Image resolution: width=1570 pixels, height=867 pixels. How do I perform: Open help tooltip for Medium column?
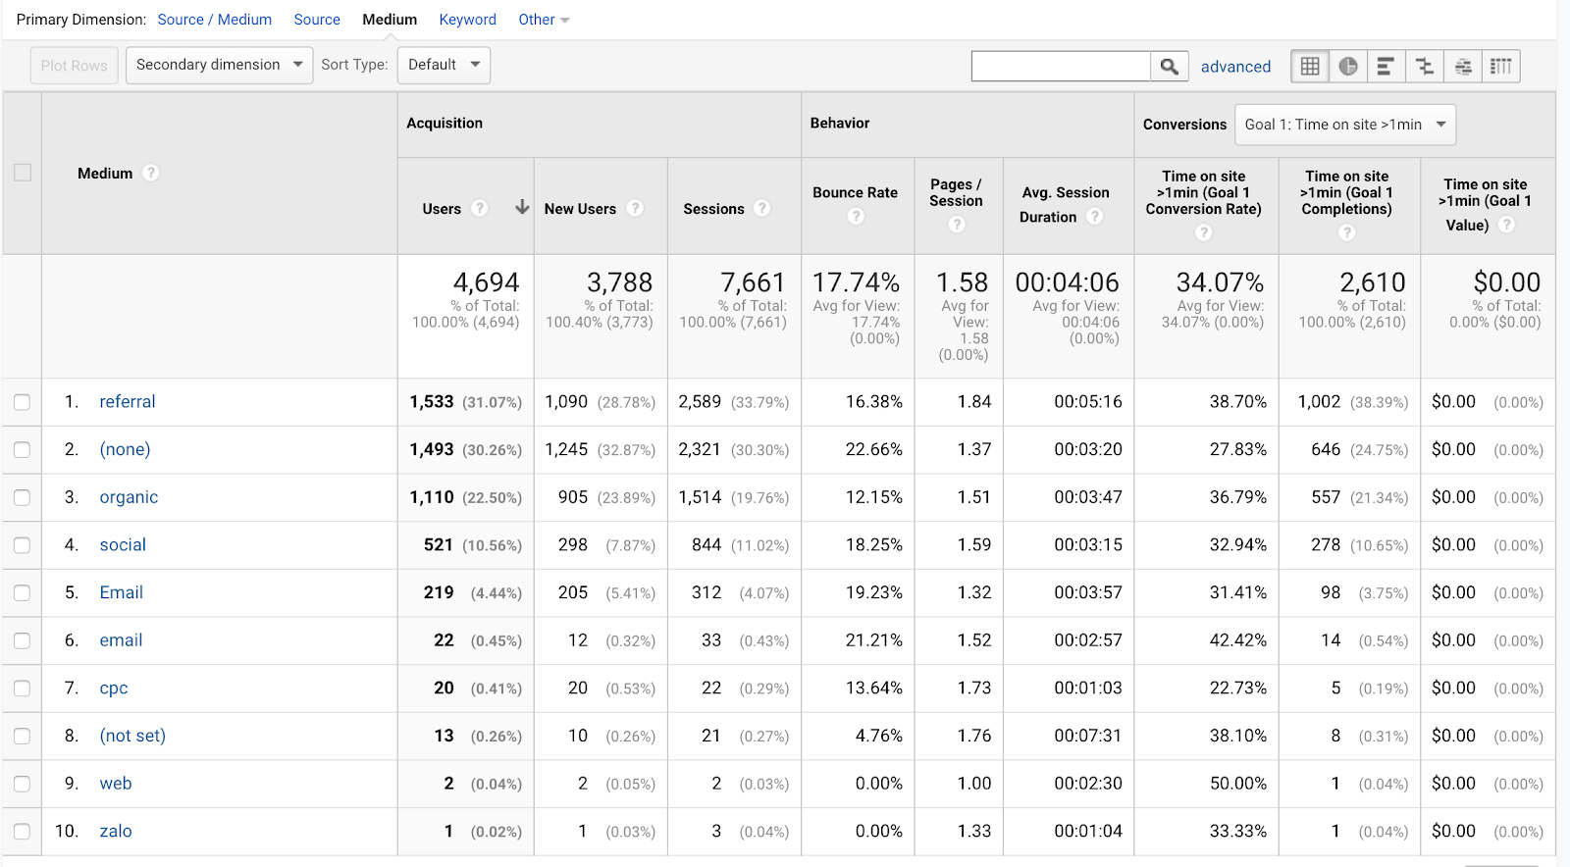[150, 173]
